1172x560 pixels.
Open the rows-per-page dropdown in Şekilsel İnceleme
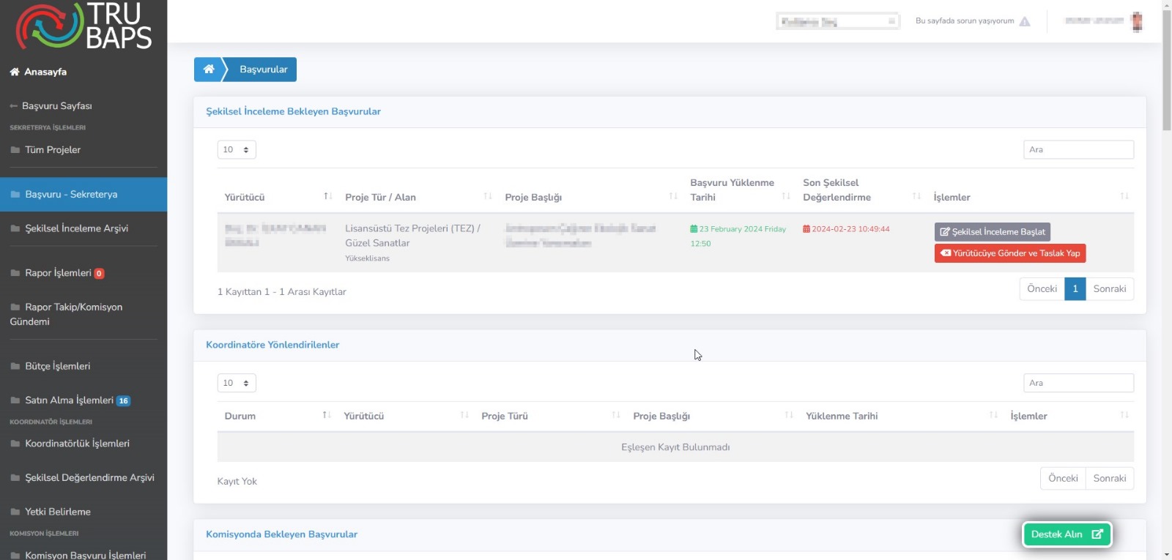pos(237,149)
